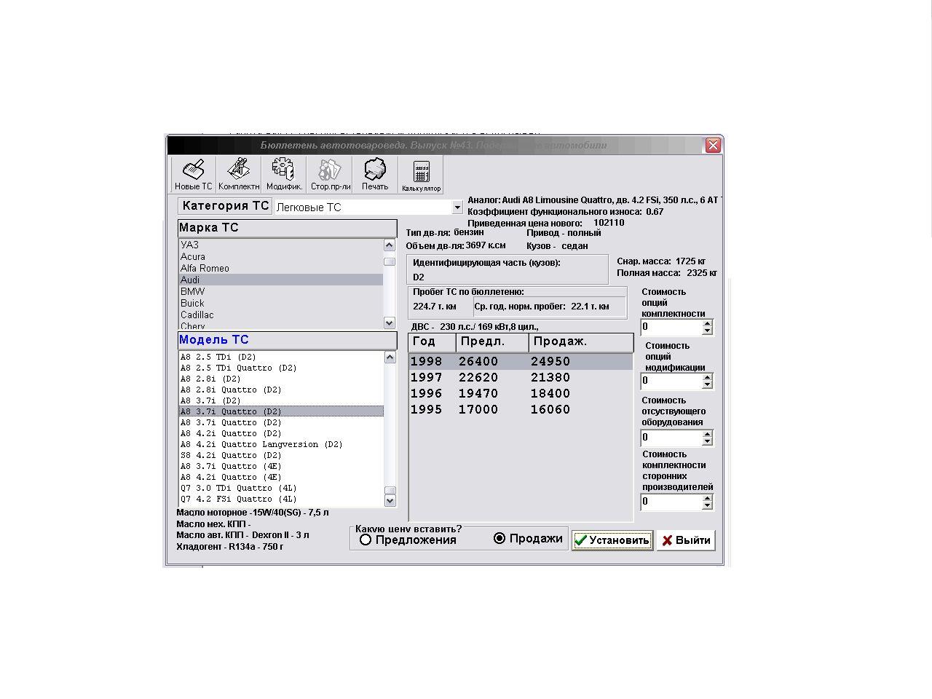Click the Год column header
Screen dimensions: 932x699
tap(432, 341)
